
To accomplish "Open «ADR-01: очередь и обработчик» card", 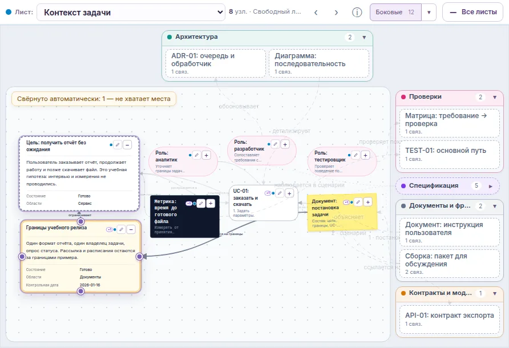I will [x=216, y=63].
